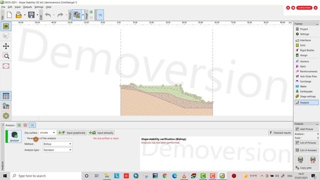
Task: Switch to 2D view mode
Action: pos(6,26)
